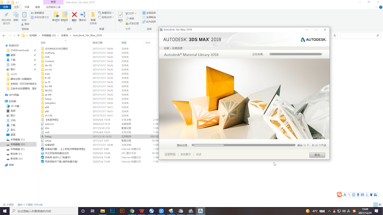The height and width of the screenshot is (215, 383).
Task: Switch to the Home (主页) ribbon tab
Action: pyautogui.click(x=16, y=7)
